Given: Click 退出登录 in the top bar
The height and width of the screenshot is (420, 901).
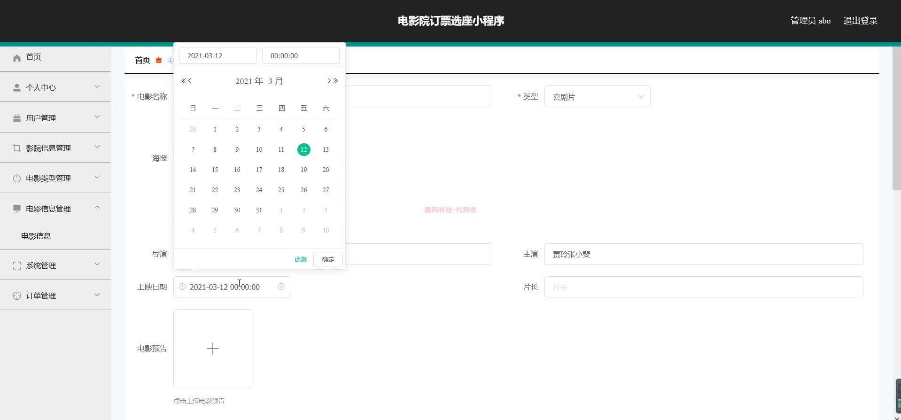Looking at the screenshot, I should tap(860, 21).
